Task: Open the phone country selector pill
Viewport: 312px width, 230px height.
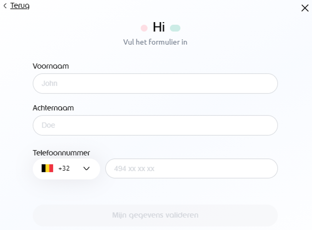Action: coord(66,168)
